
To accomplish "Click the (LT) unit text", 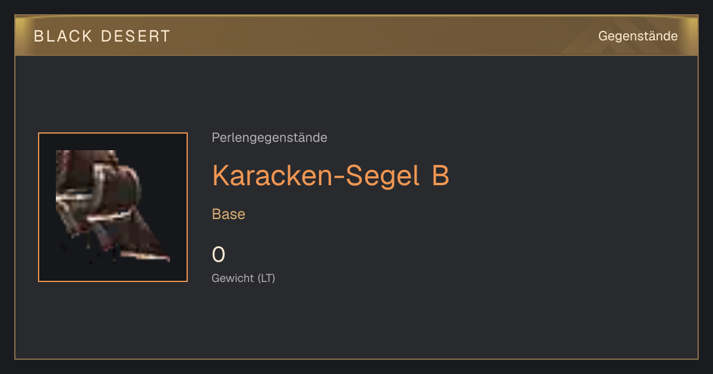I will click(x=264, y=278).
